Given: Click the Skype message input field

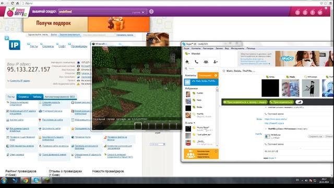Looking at the screenshot, I should coord(298,151).
